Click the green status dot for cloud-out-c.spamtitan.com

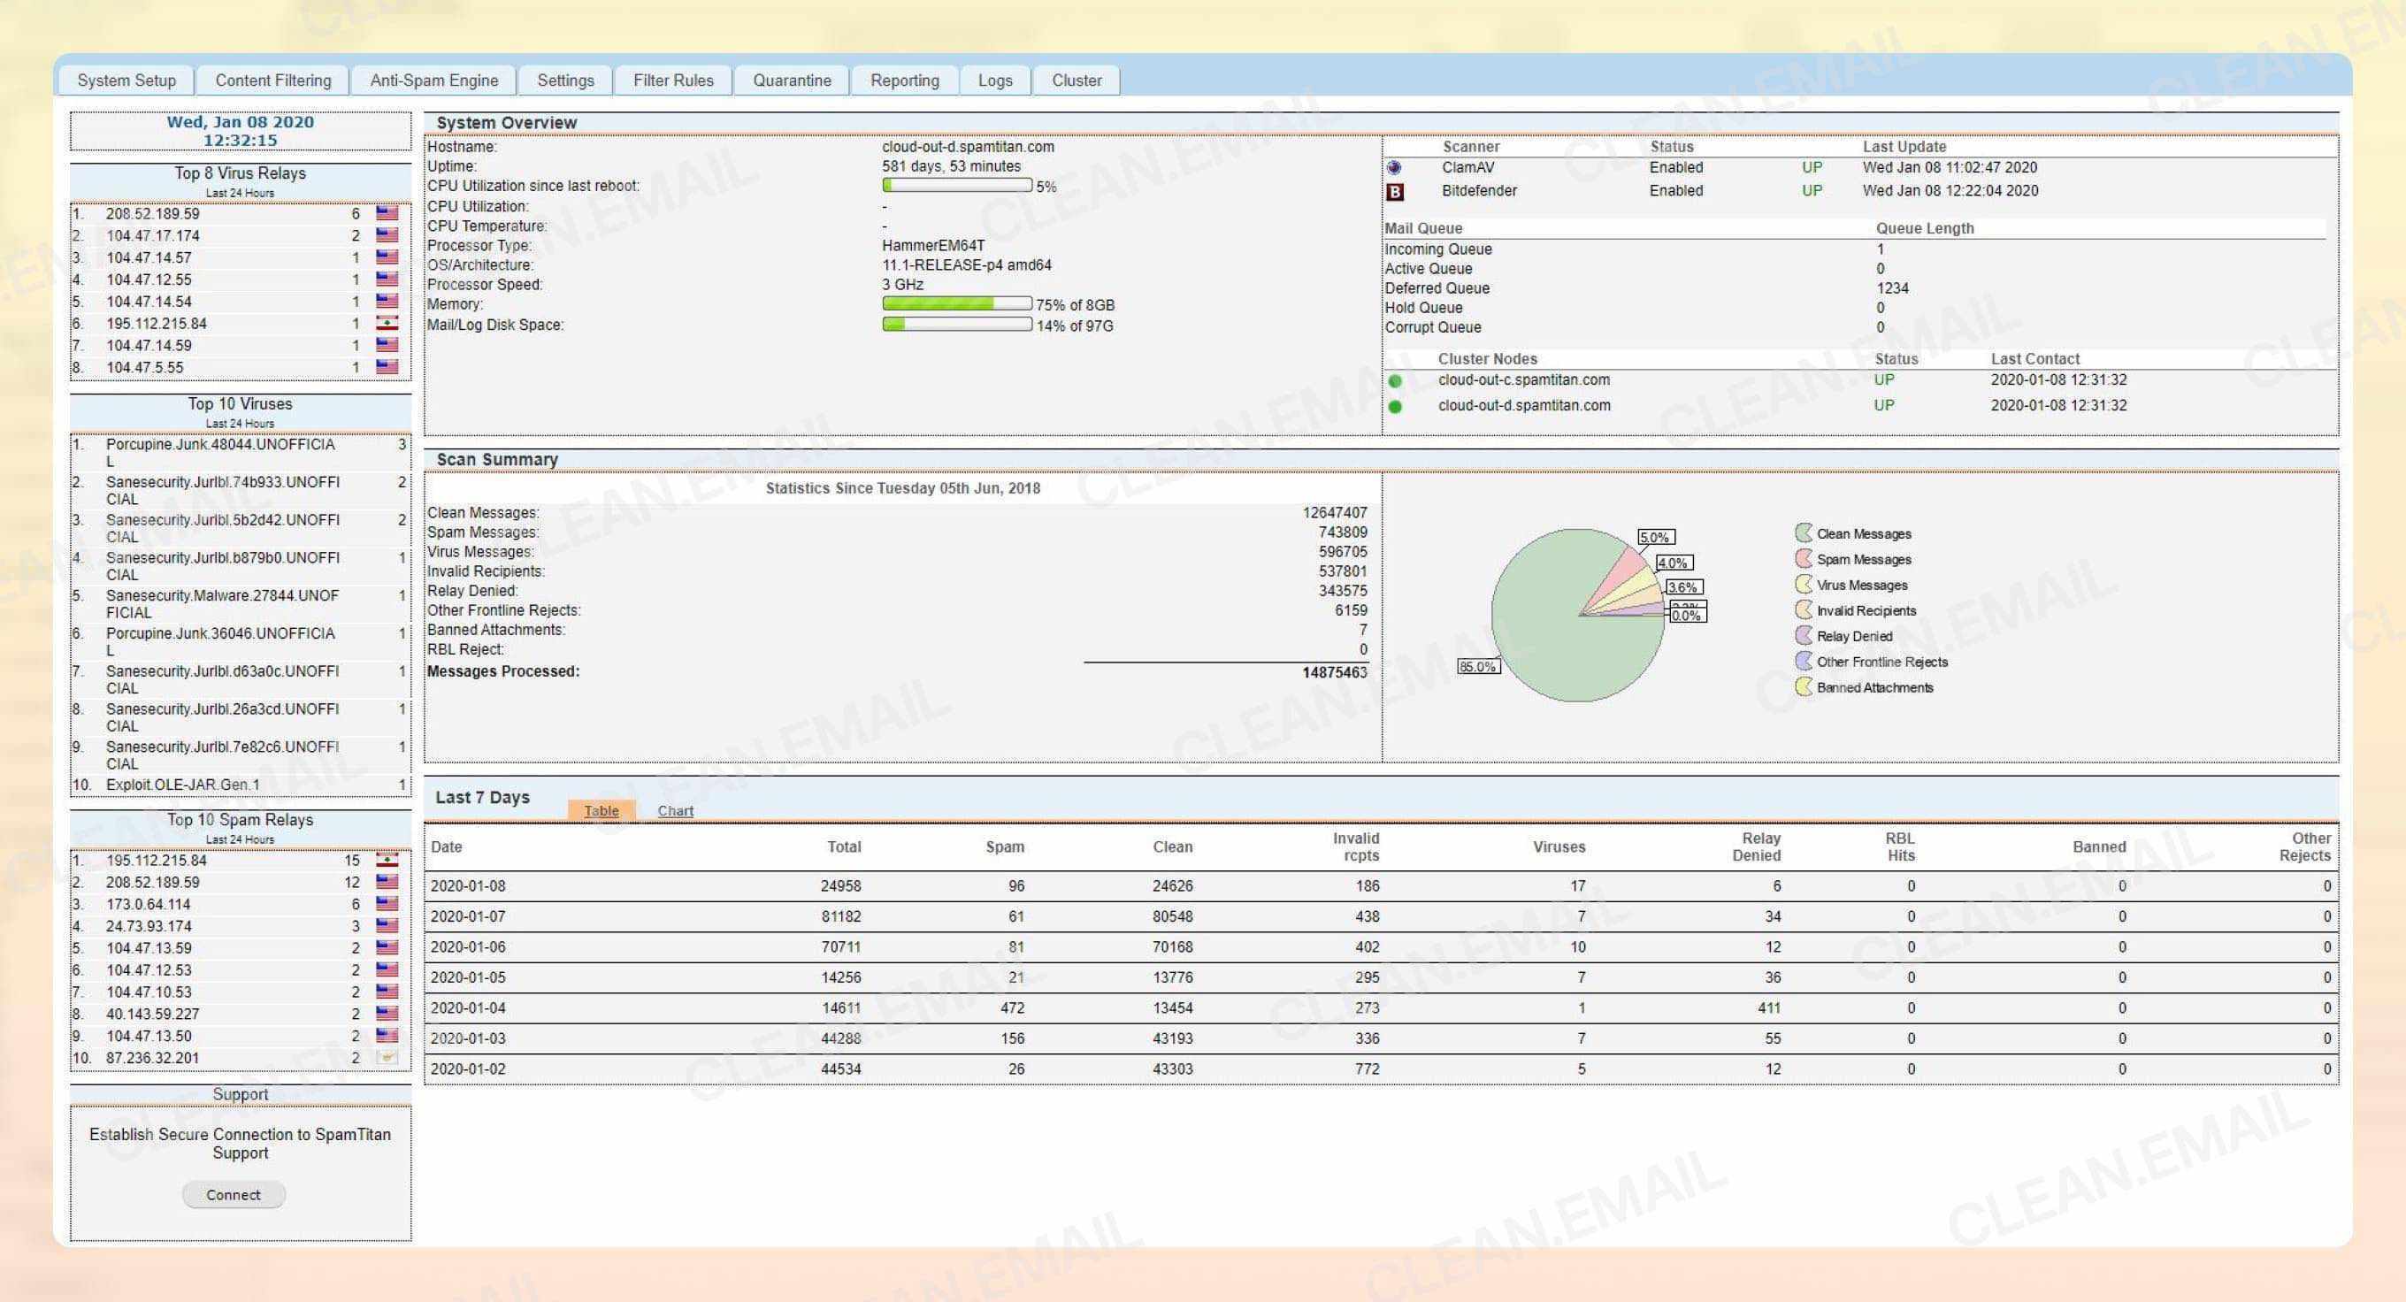[x=1396, y=380]
